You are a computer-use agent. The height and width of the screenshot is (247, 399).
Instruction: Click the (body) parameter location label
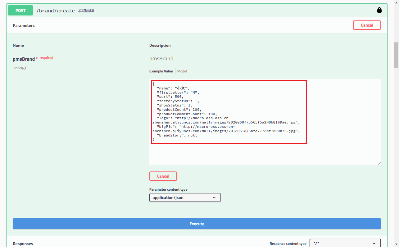pyautogui.click(x=19, y=68)
